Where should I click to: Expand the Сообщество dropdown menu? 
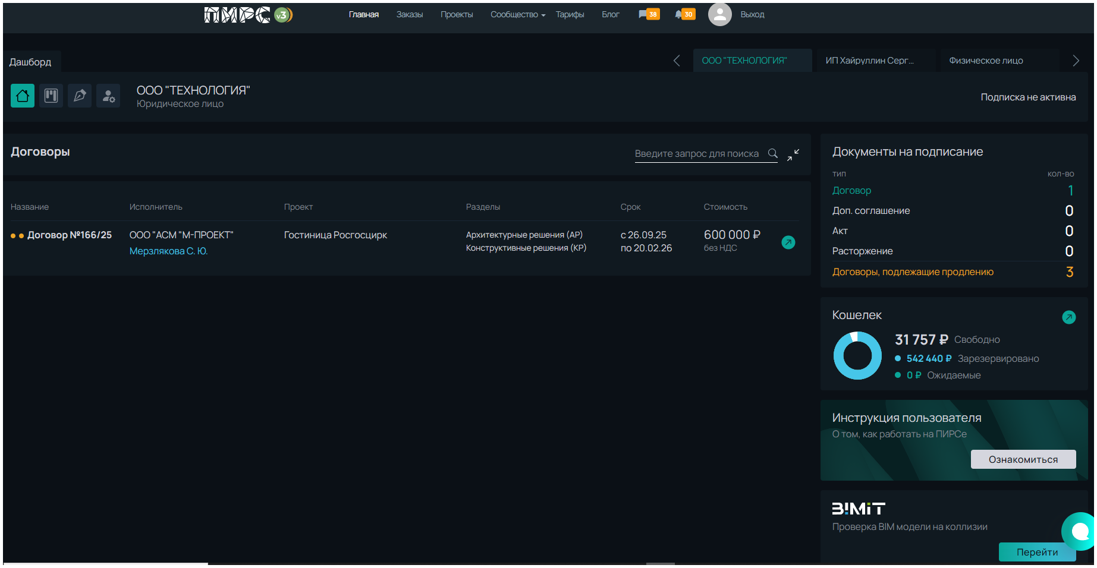pyautogui.click(x=517, y=14)
